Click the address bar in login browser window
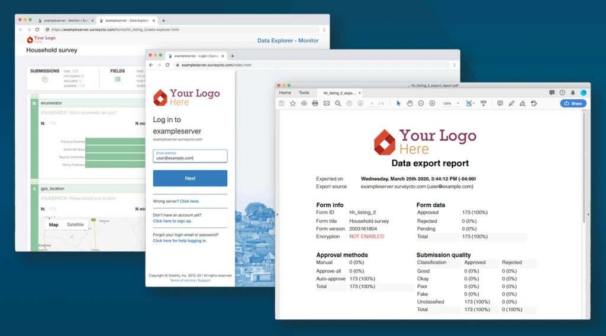This screenshot has height=336, width=606. (x=311, y=65)
